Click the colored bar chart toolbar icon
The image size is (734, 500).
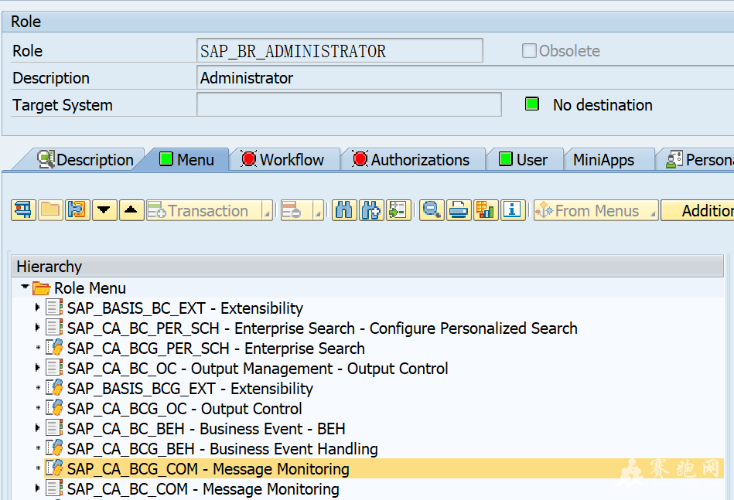486,210
